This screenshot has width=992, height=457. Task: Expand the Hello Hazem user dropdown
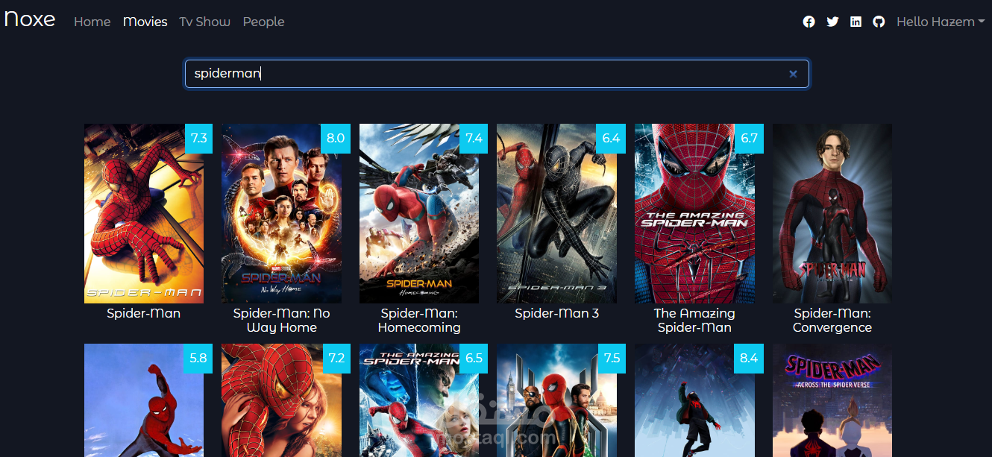[941, 22]
